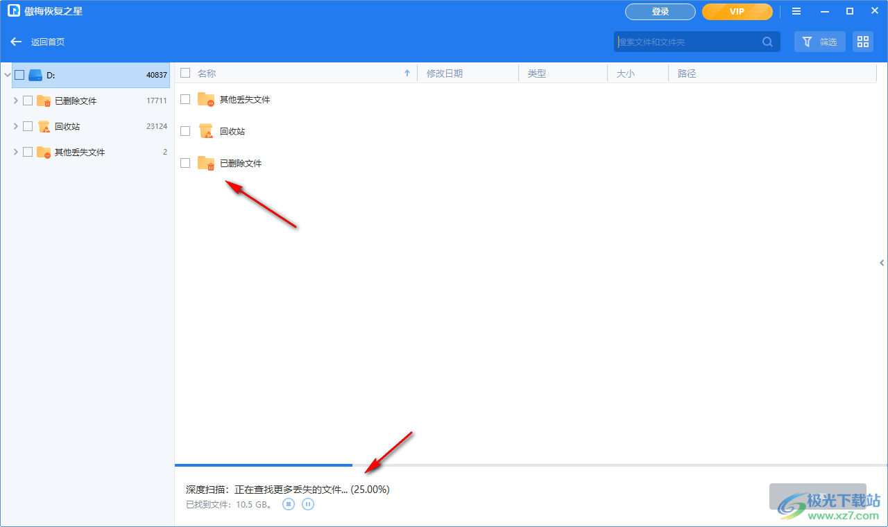The width and height of the screenshot is (888, 527).
Task: Maximize the window
Action: 849,12
